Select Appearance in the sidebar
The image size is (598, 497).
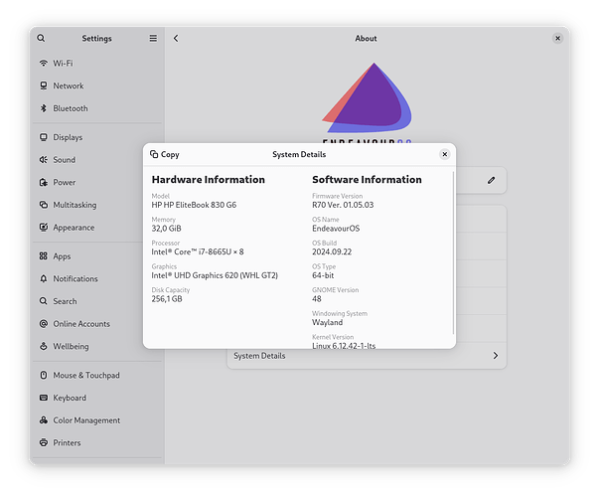74,228
